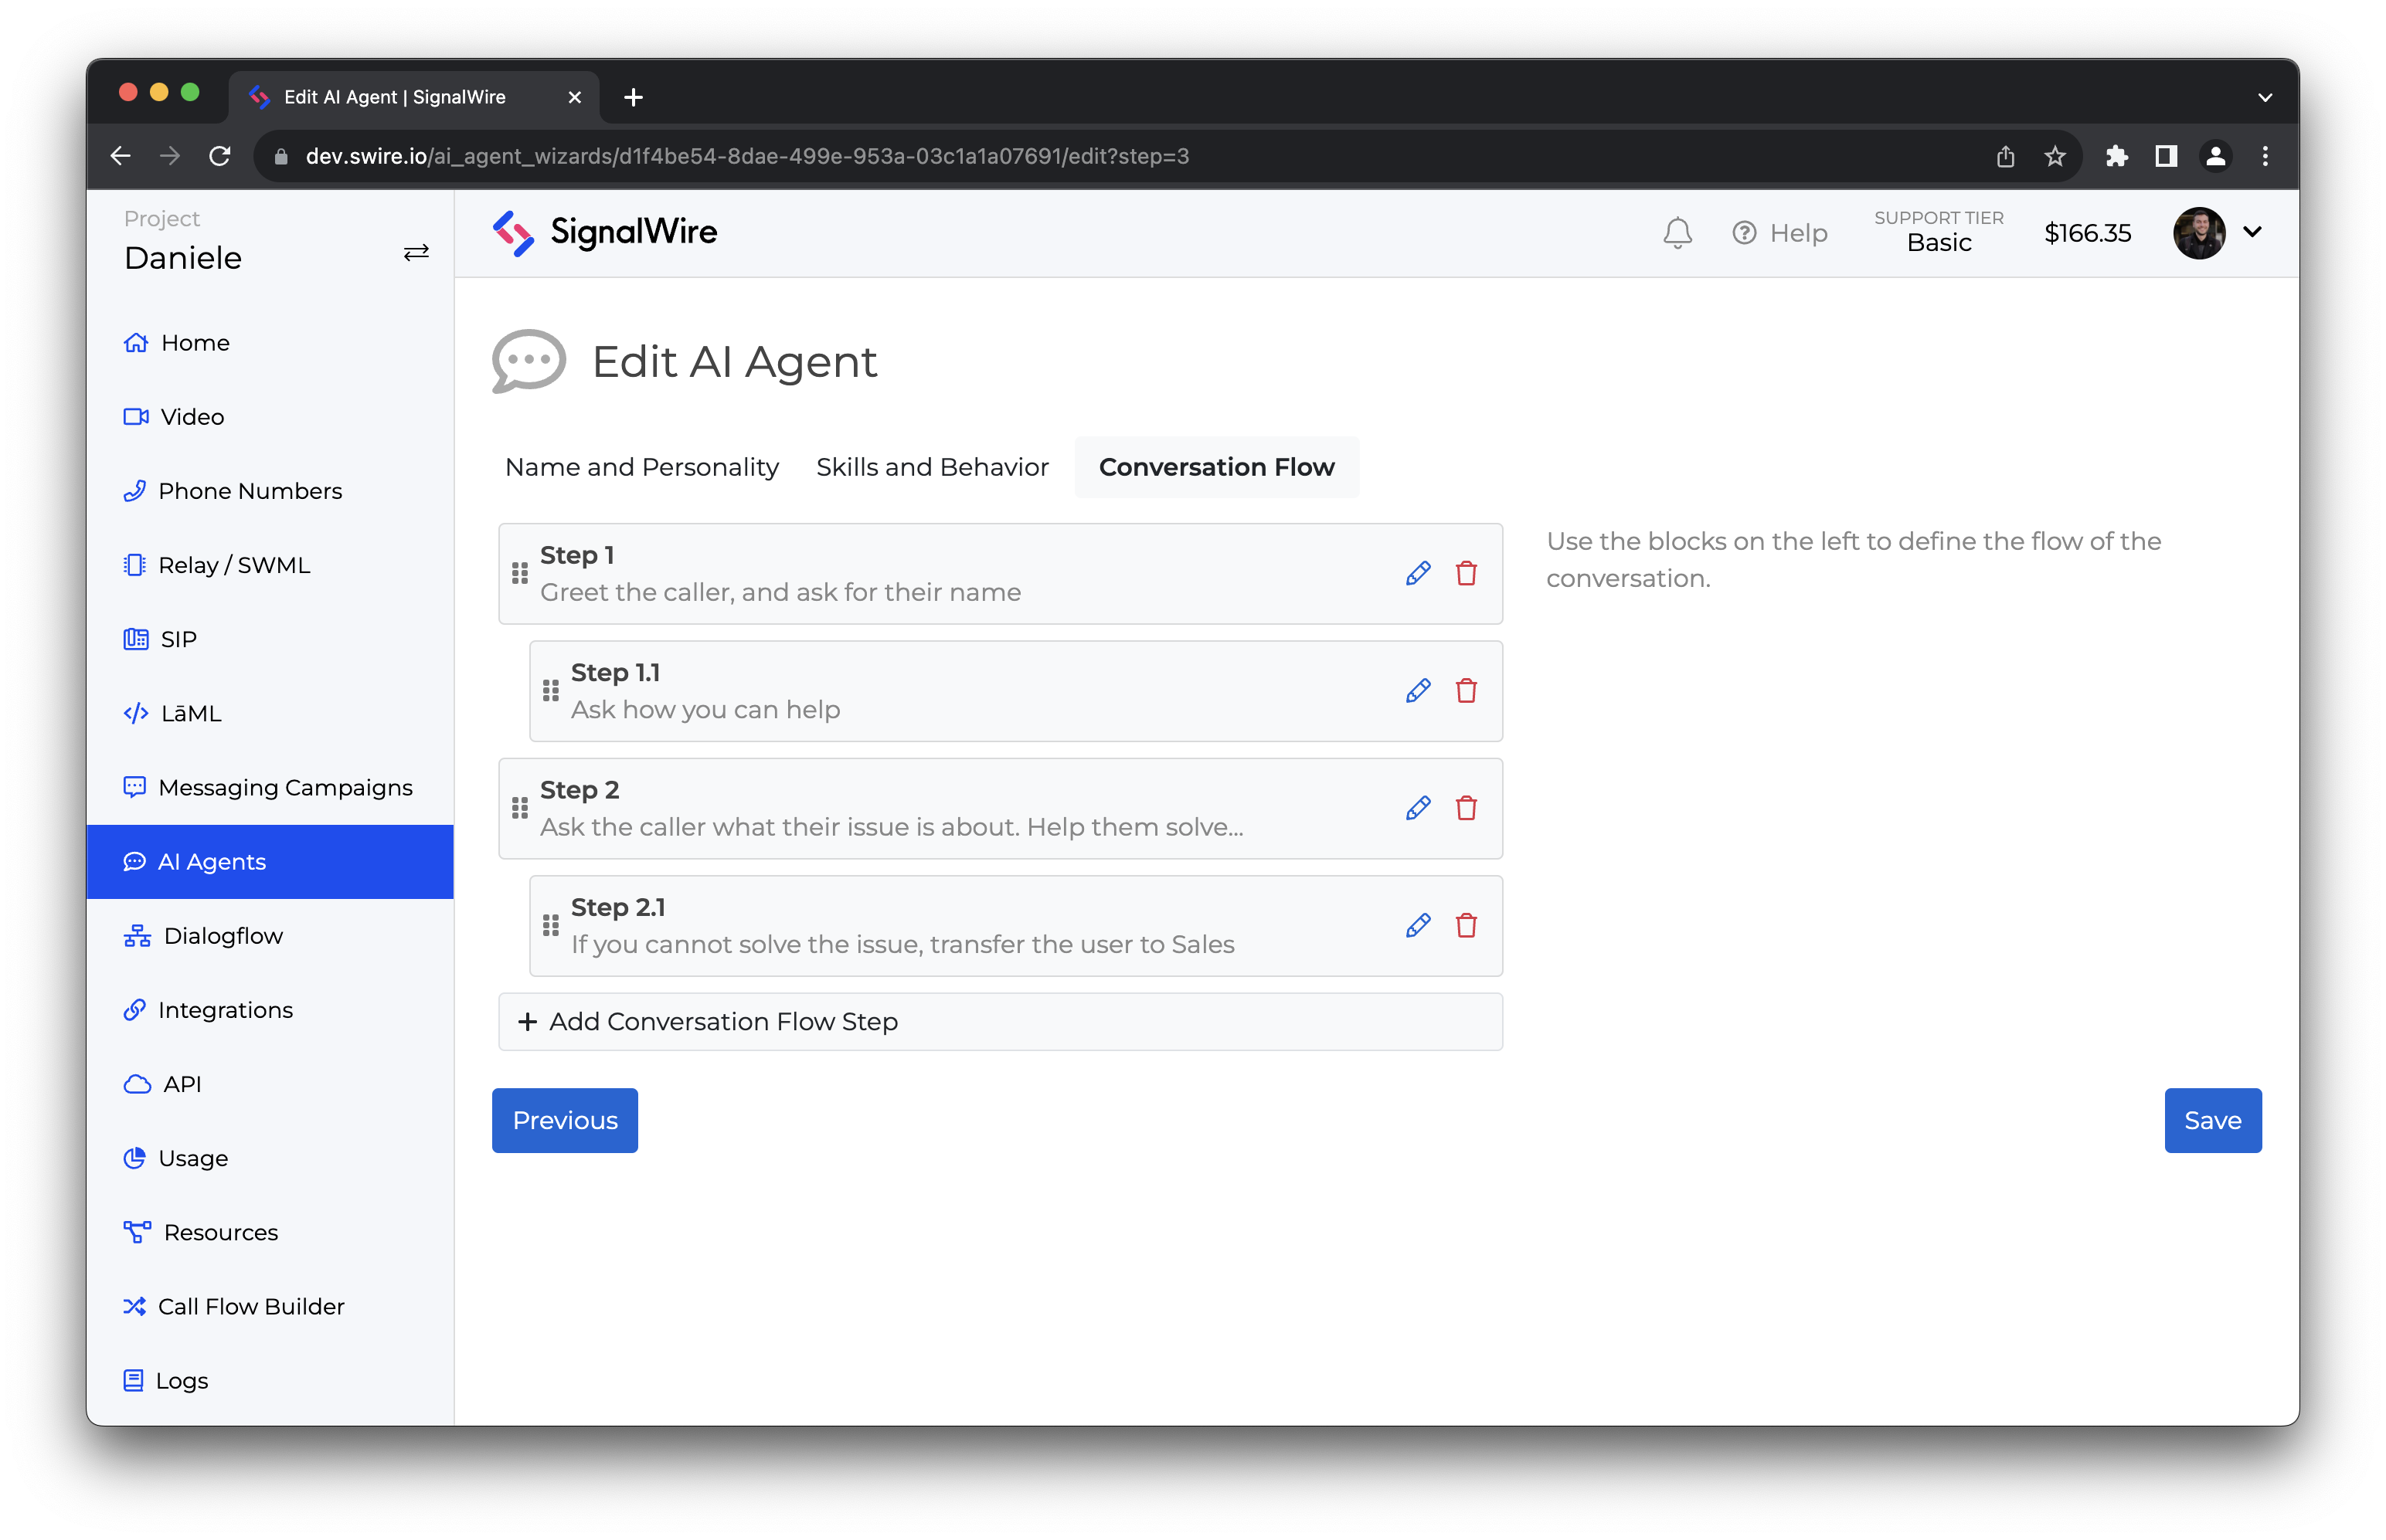Click the drag handle on Step 2.1
Screen dimensions: 2386x1540
(550, 925)
